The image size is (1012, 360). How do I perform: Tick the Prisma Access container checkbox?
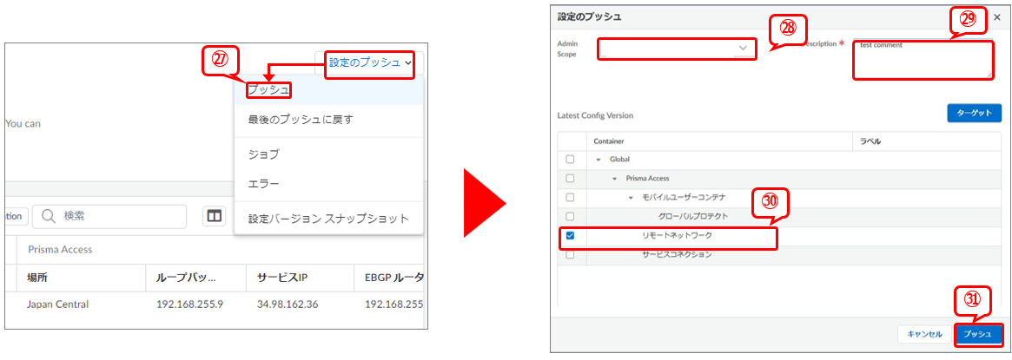570,179
